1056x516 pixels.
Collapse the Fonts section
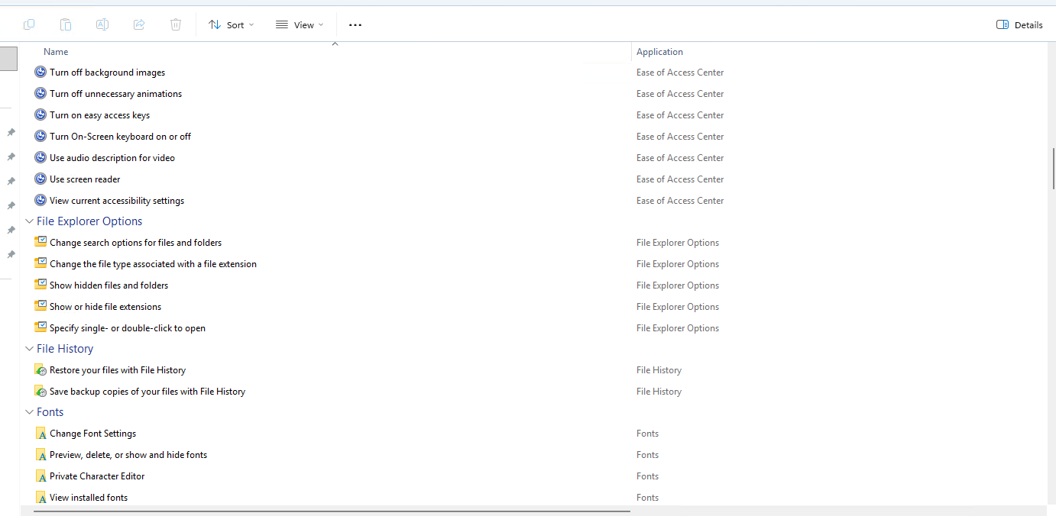[29, 411]
